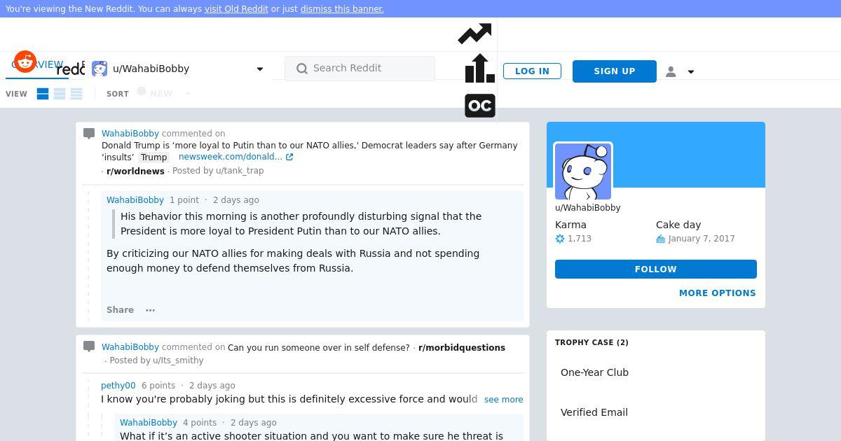Click the Sign Up button
This screenshot has width=841, height=441.
615,71
